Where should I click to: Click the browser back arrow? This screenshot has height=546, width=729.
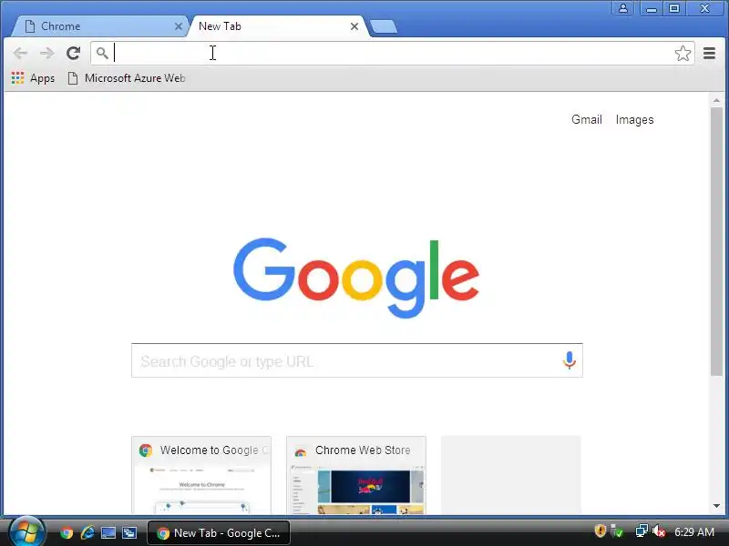(20, 54)
